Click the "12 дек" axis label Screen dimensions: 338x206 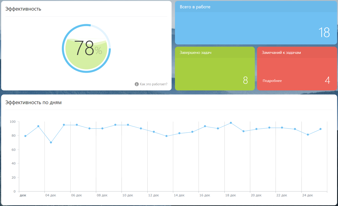(154, 195)
